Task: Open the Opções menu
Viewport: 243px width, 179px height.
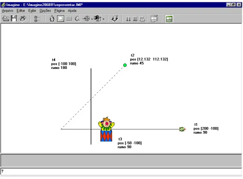Action: point(45,10)
